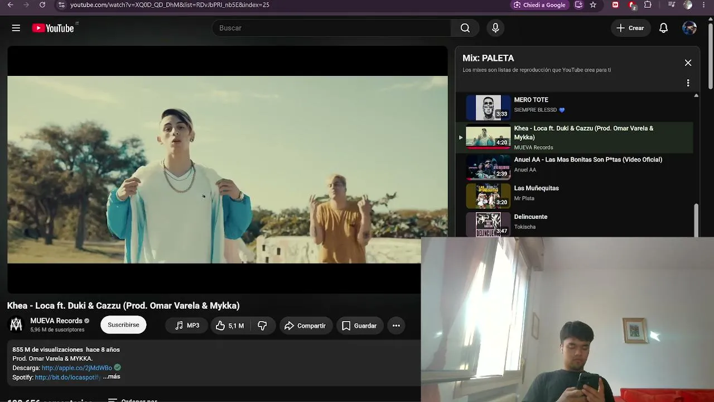This screenshot has width=714, height=402.
Task: Subscribe with the Suscribirse button
Action: coord(123,325)
